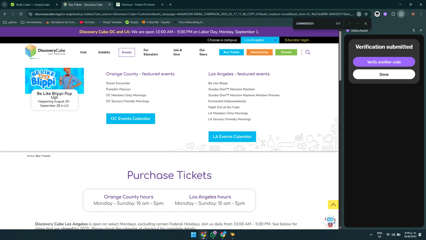Open OC Sensory Friendly Mornings link
Image resolution: width=426 pixels, height=240 pixels.
point(128,101)
